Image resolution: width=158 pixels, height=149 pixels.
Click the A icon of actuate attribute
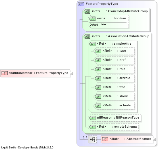[x=98, y=106]
